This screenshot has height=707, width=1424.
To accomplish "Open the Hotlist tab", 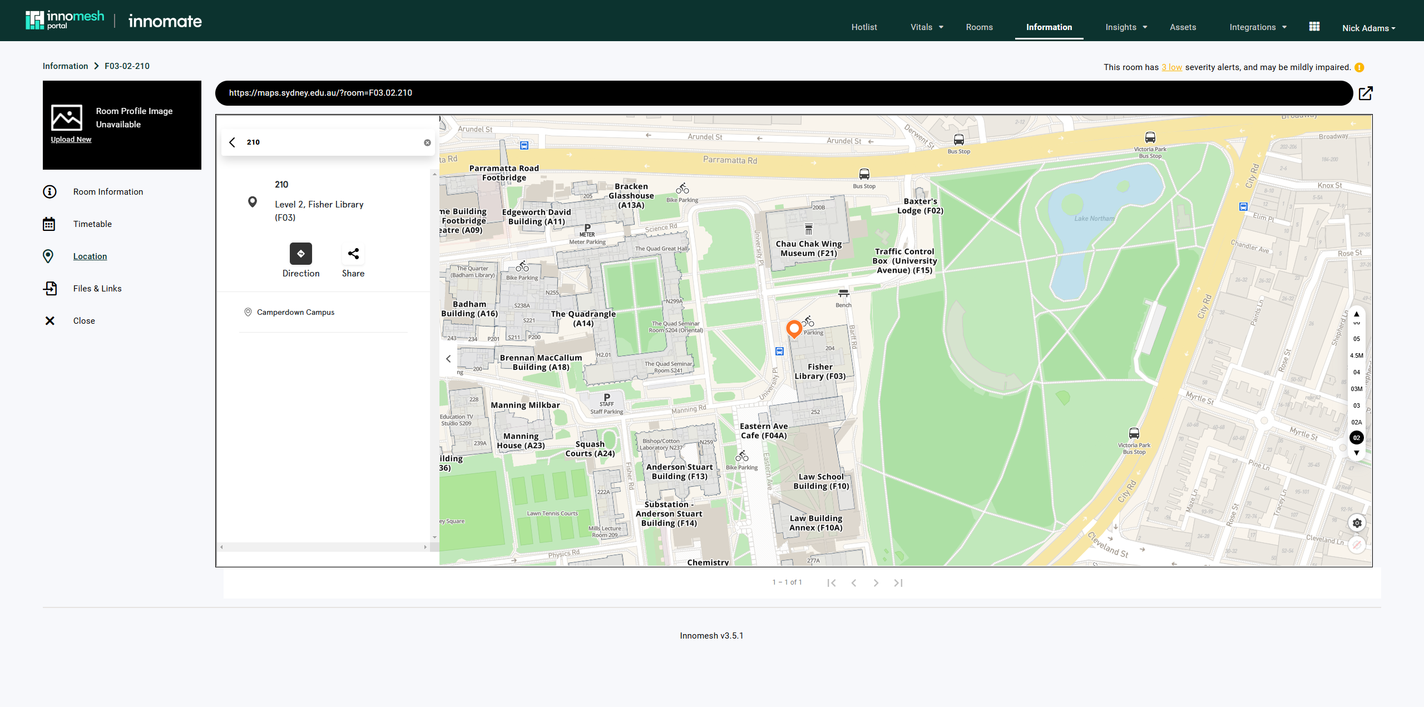I will coord(864,27).
